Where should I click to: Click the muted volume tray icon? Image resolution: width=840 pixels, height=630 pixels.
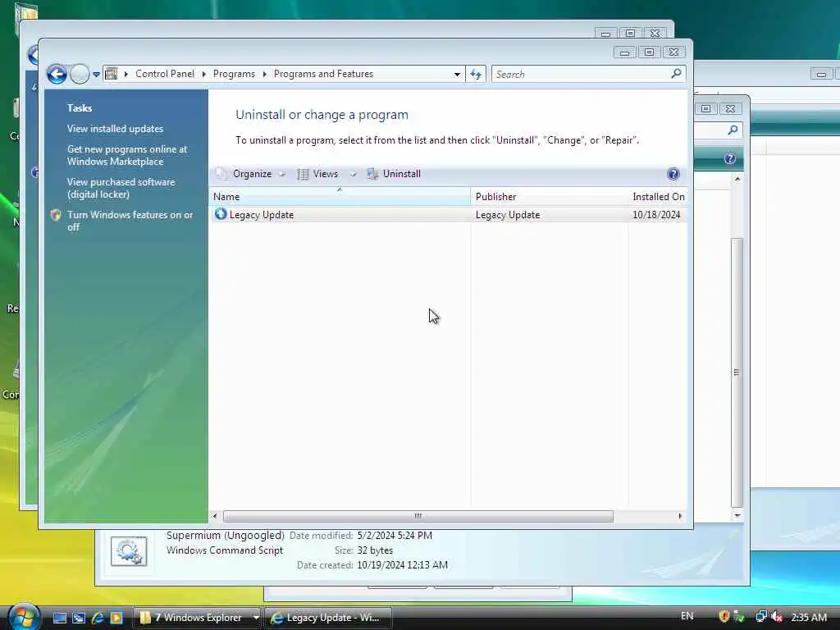coord(776,617)
